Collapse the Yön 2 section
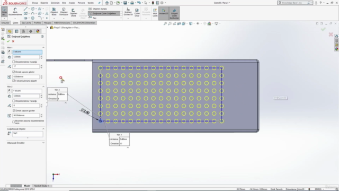Image resolution: width=339 pixels, height=191 pixels. point(43,86)
